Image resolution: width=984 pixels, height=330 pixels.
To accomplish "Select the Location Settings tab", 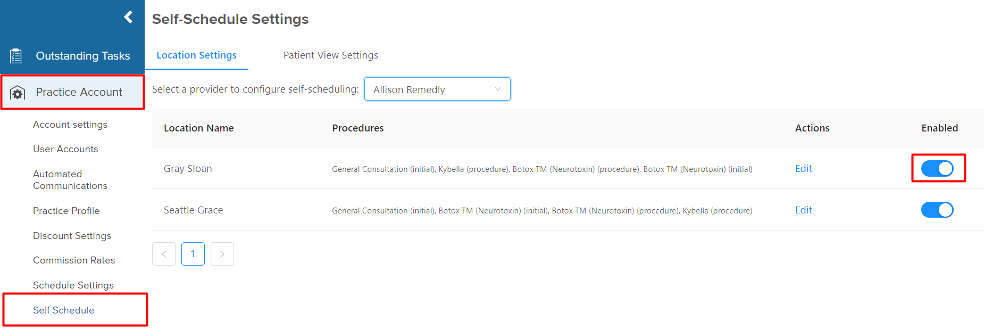I will pyautogui.click(x=196, y=55).
